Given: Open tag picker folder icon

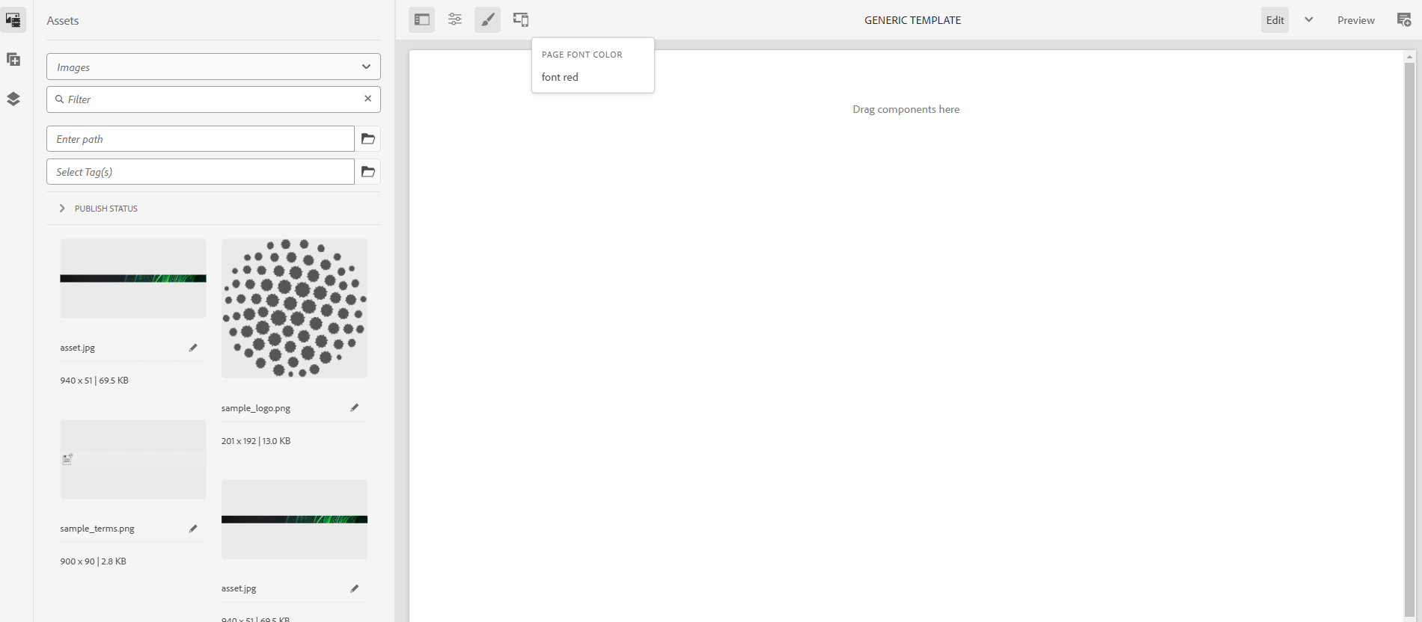Looking at the screenshot, I should (367, 172).
